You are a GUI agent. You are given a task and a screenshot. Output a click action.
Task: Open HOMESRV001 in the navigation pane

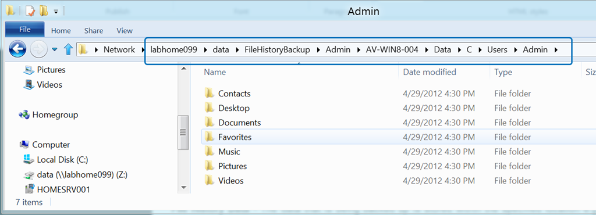click(63, 189)
